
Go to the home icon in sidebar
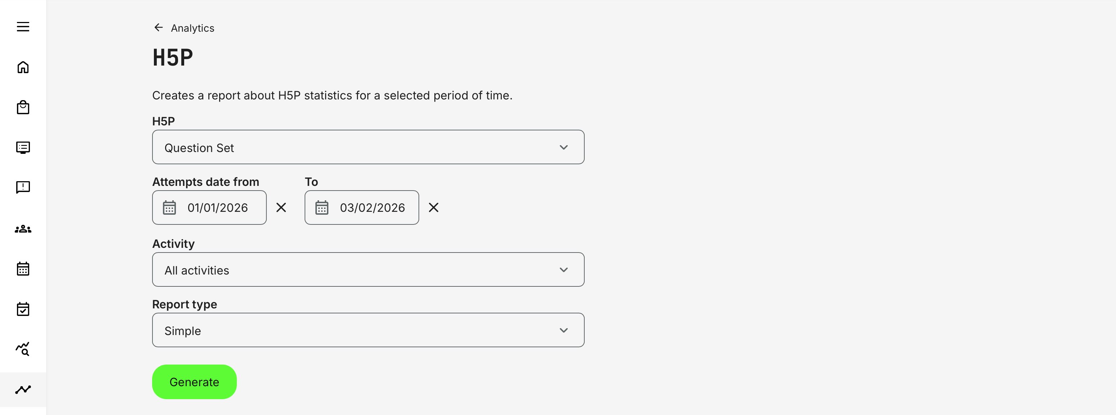coord(23,67)
